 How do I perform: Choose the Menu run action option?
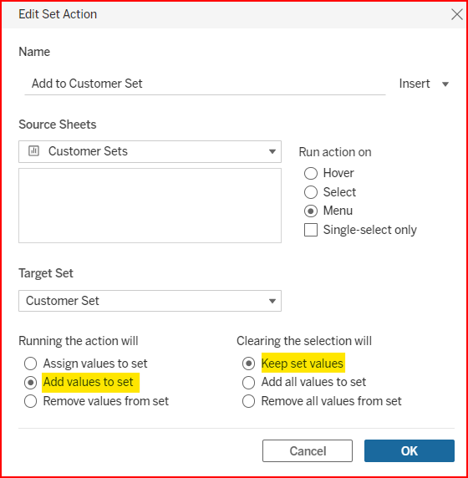tap(311, 211)
